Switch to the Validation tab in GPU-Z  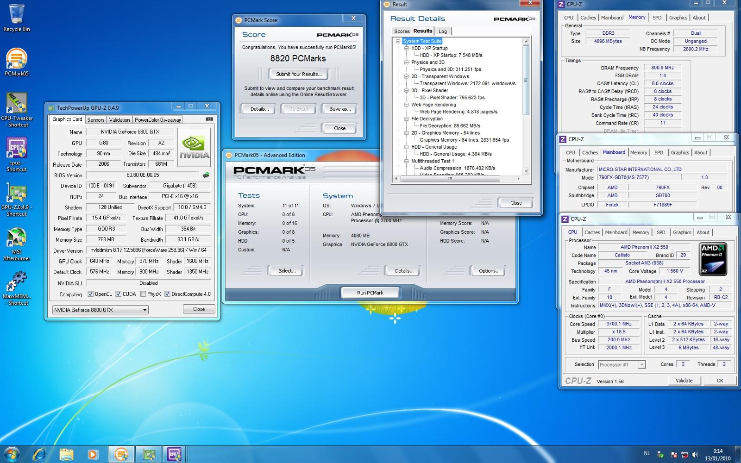[x=119, y=120]
